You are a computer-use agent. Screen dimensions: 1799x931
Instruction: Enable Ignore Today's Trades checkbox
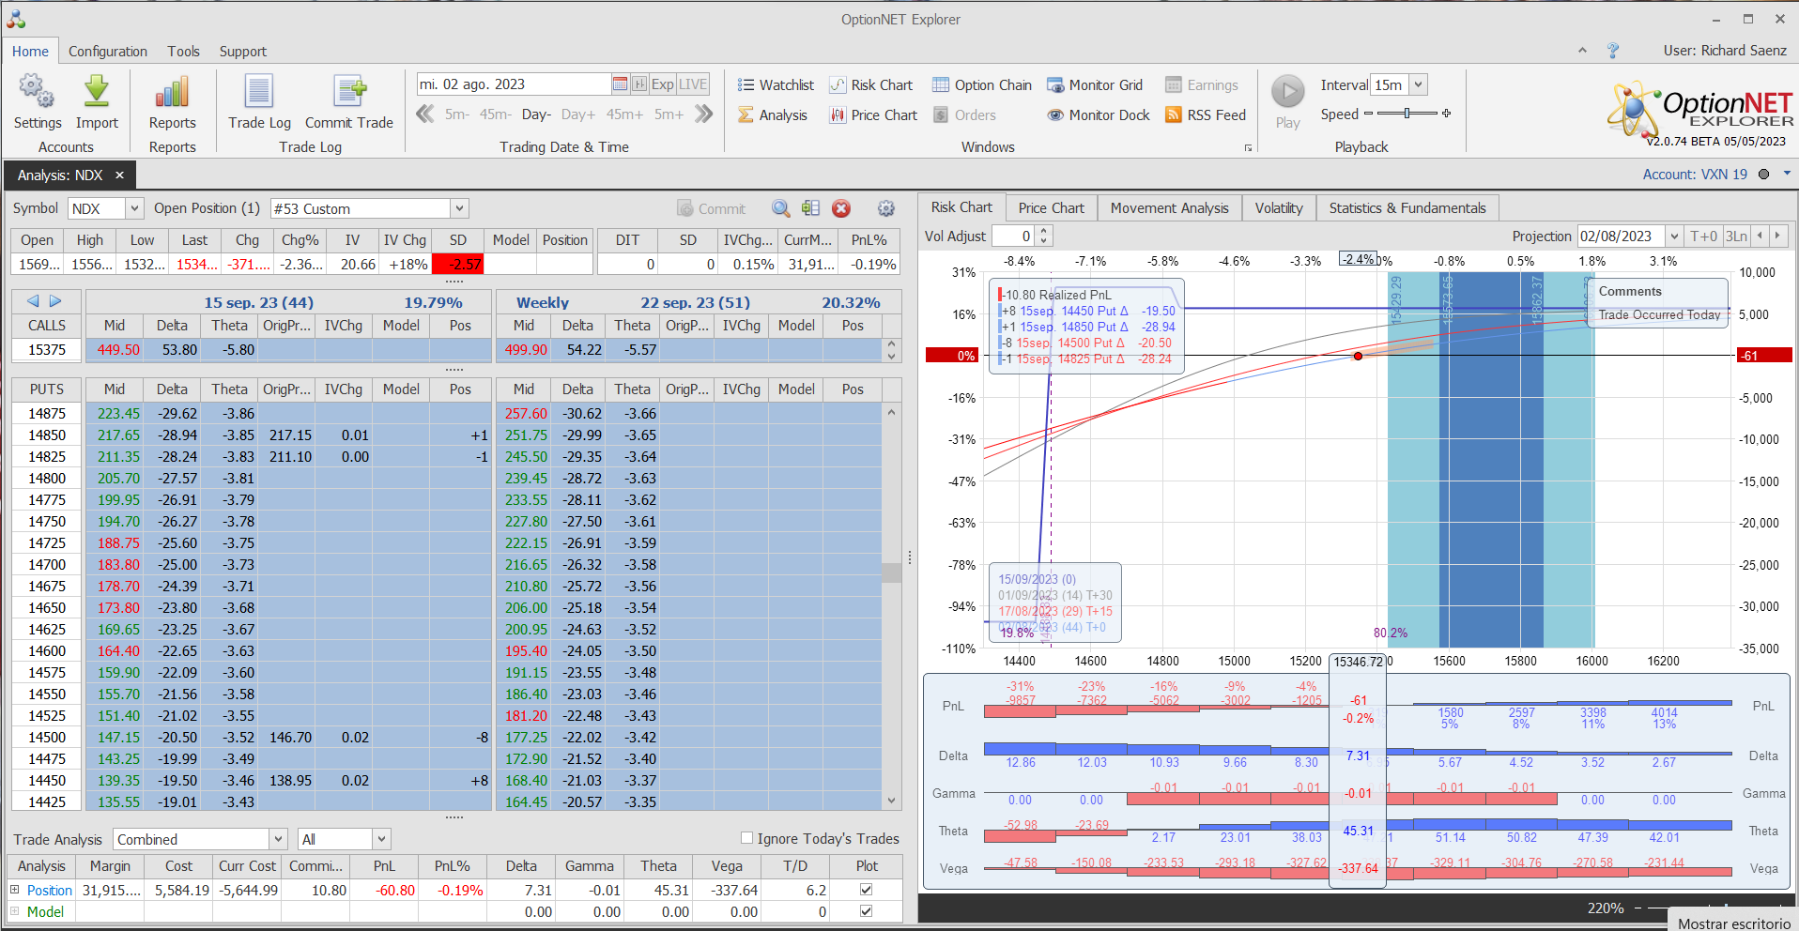coord(747,838)
